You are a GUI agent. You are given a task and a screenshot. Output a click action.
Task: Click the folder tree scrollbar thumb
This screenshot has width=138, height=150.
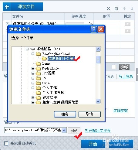coord(98,60)
